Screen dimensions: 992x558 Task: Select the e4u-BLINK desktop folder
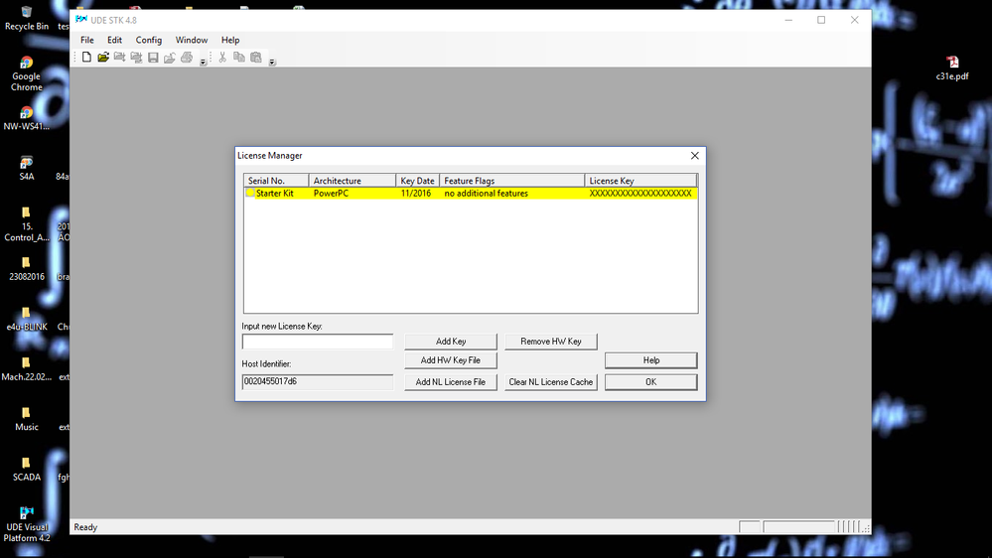click(27, 319)
